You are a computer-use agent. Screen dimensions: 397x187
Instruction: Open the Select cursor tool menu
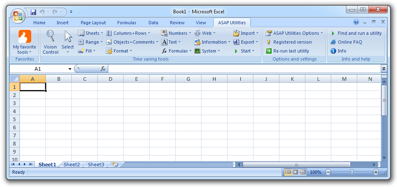[68, 42]
